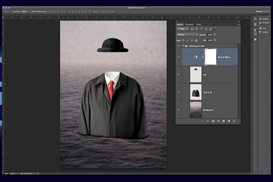Open the status bar info arrow
The height and width of the screenshot is (182, 273).
click(38, 173)
